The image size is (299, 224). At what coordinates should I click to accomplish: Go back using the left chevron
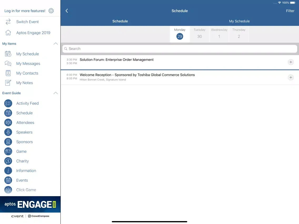pos(67,11)
